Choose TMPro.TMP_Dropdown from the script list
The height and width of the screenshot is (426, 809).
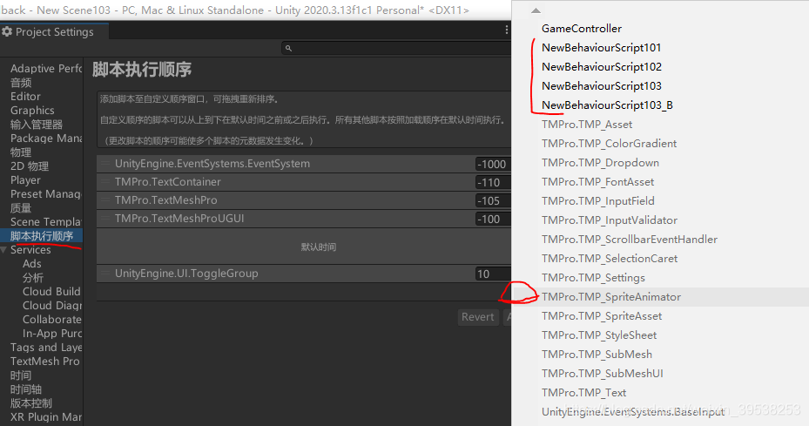point(600,163)
